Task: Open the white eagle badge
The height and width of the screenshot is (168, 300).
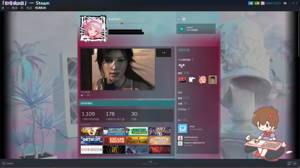Action: [192, 80]
